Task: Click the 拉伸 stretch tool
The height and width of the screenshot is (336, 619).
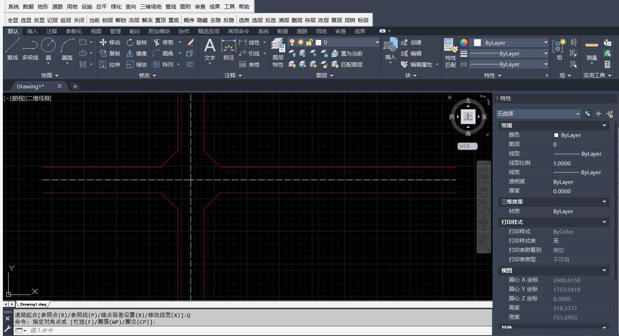Action: [x=110, y=64]
